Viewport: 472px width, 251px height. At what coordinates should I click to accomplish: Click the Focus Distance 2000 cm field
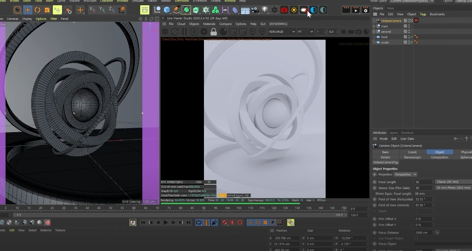point(423,232)
